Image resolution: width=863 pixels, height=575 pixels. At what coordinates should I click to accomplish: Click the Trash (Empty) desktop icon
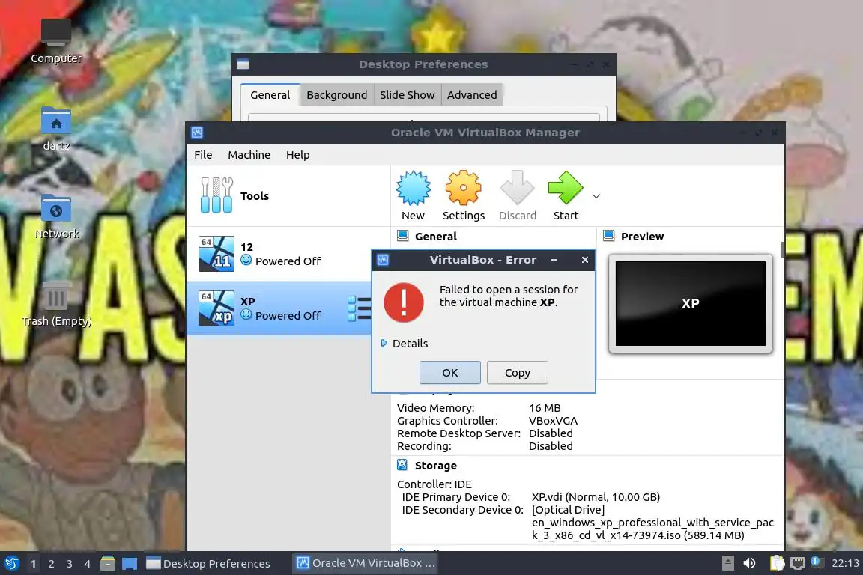coord(56,304)
